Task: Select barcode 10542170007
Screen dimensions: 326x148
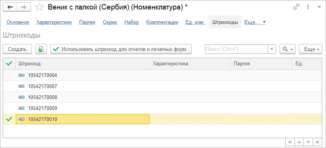Action: click(42, 87)
